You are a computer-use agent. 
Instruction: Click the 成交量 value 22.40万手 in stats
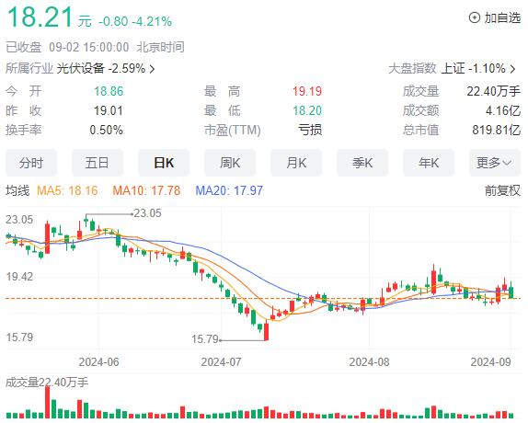pos(493,91)
